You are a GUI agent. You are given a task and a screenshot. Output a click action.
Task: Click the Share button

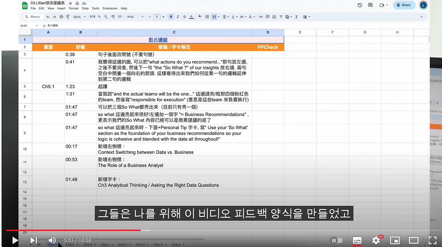pyautogui.click(x=404, y=5)
